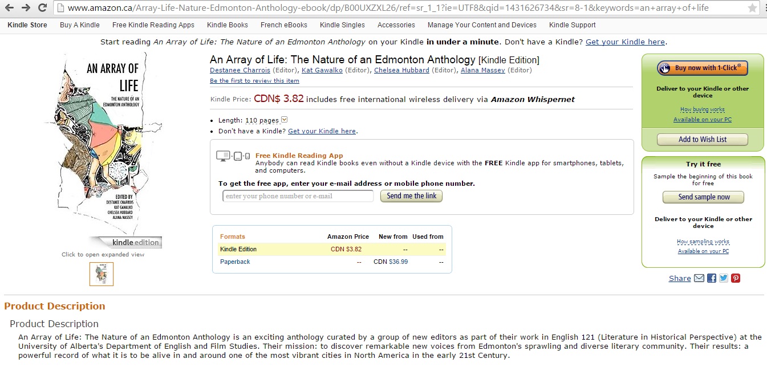The width and height of the screenshot is (767, 371).
Task: Share on Pinterest icon
Action: click(736, 278)
